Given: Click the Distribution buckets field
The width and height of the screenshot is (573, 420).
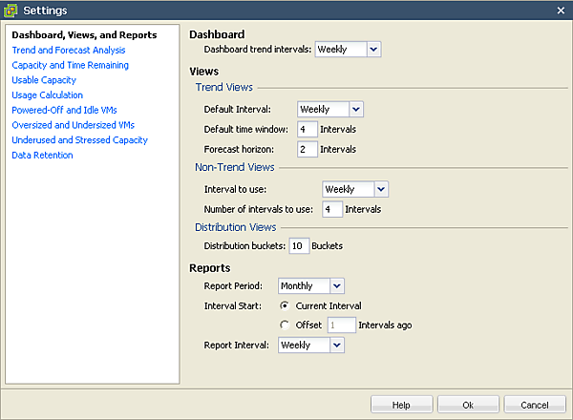Looking at the screenshot, I should click(299, 245).
